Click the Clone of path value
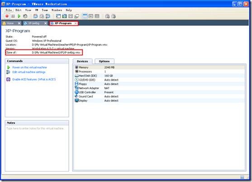Viewport: 252px width, 182px height. [56, 53]
